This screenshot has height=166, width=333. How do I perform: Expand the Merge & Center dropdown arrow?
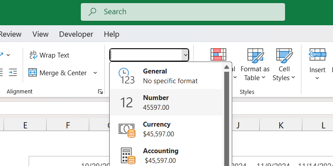click(95, 73)
